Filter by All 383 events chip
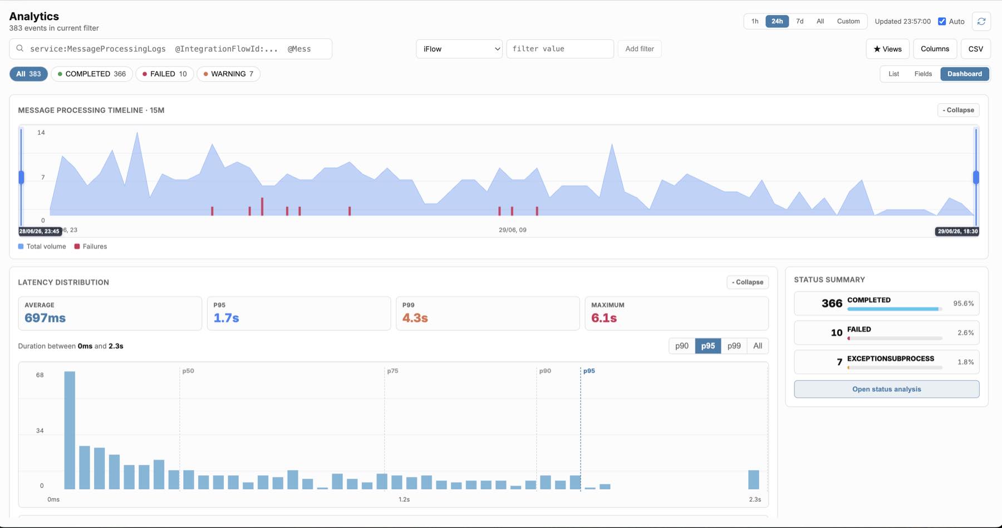Screen dimensions: 1002x528 [x=28, y=74]
